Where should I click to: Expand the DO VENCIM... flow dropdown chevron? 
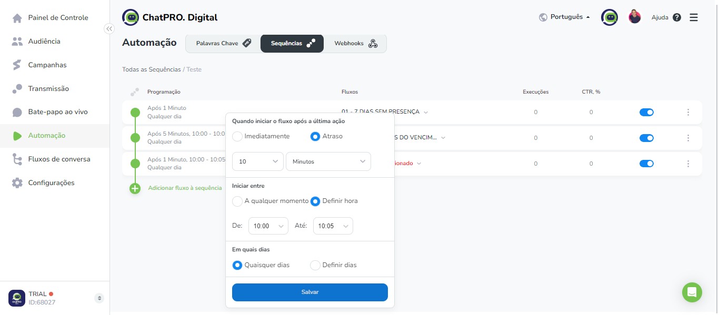443,138
